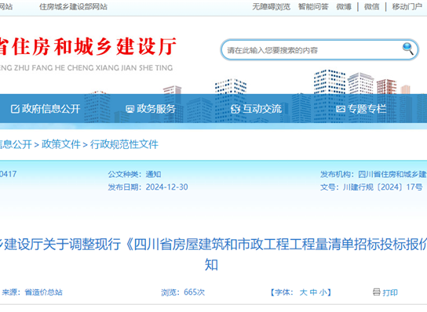Click the 政务服务 monitor icon
The width and height of the screenshot is (427, 312).
[130, 109]
